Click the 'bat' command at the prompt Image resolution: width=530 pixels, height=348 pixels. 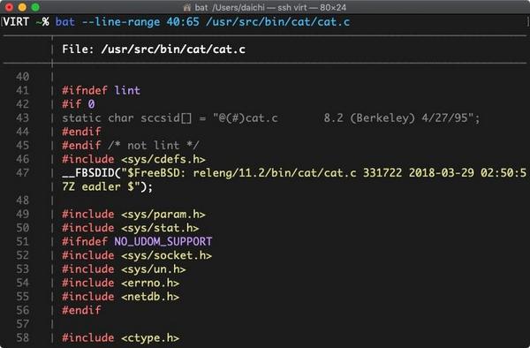point(64,22)
